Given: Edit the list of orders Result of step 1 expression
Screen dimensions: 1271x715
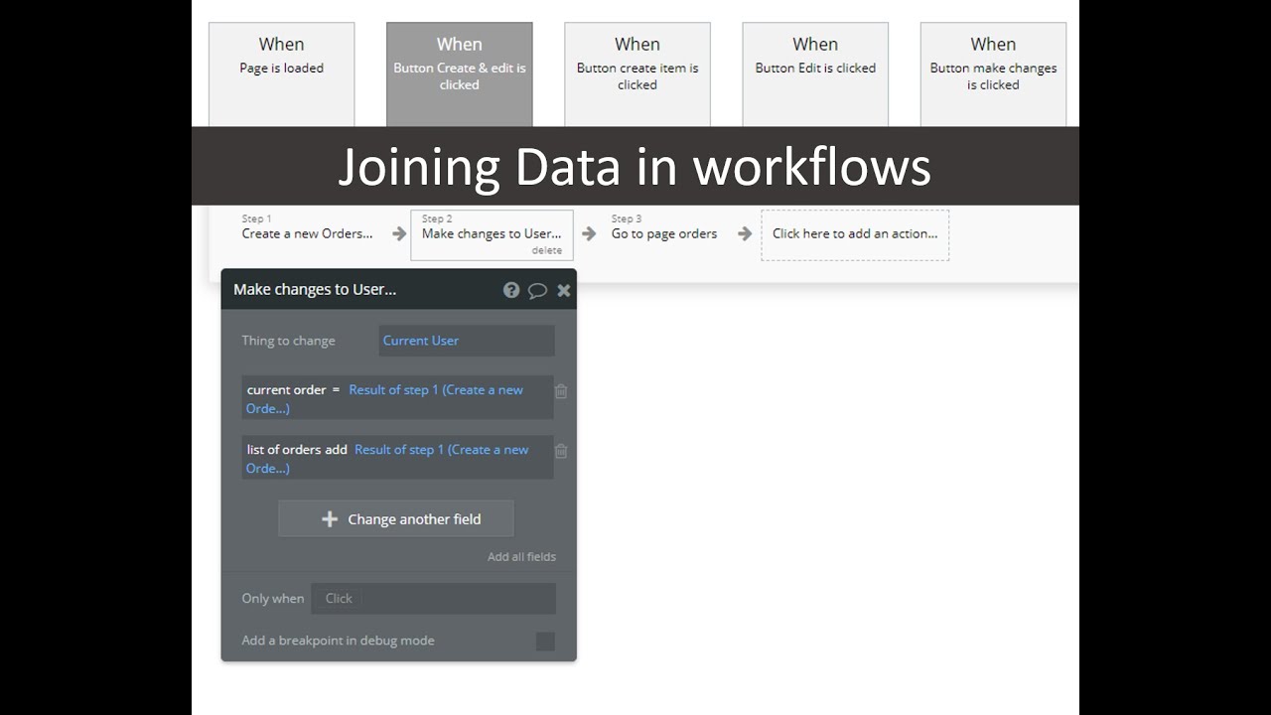Looking at the screenshot, I should tap(441, 450).
